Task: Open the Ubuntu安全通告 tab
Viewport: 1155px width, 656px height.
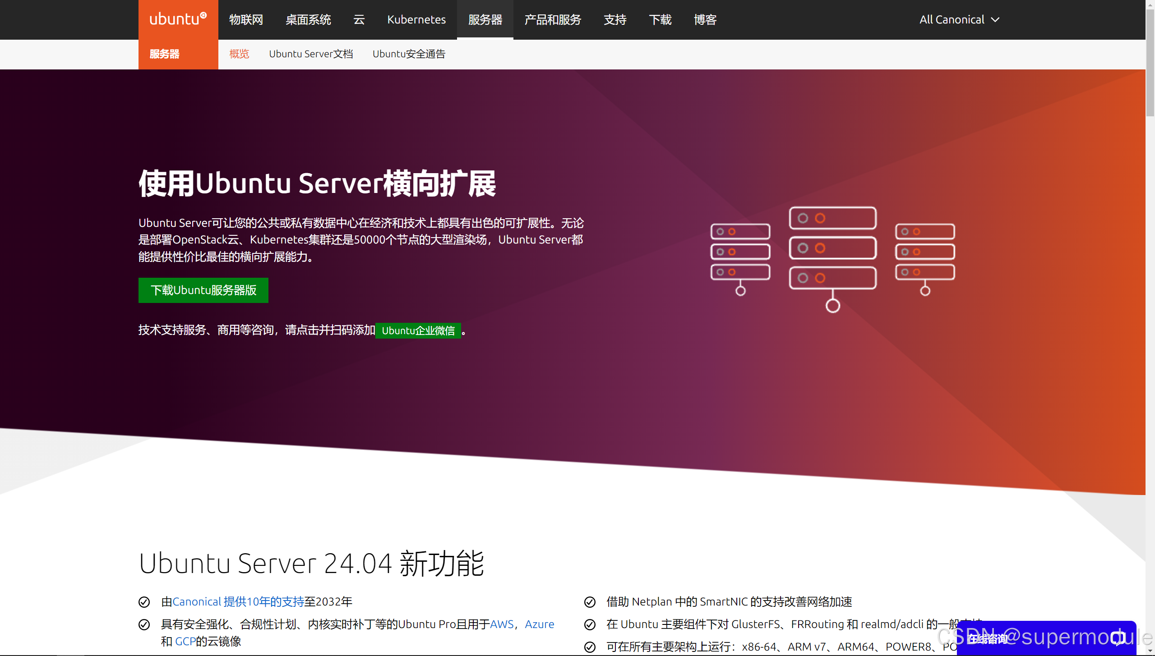Action: (x=409, y=54)
